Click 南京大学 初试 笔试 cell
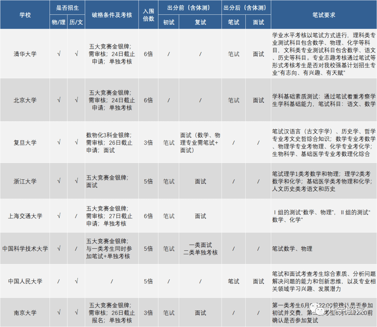Viewport: 377px width, 327px height. 169,313
